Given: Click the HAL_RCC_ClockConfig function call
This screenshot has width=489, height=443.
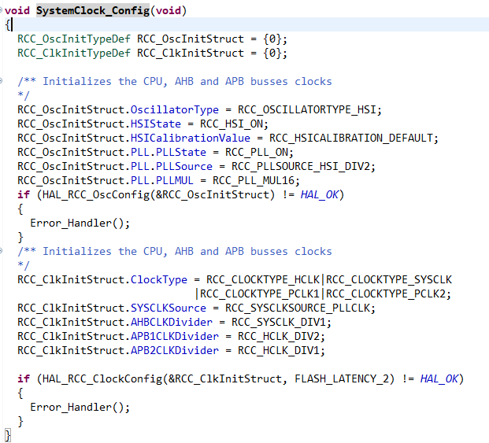Looking at the screenshot, I should 102,378.
